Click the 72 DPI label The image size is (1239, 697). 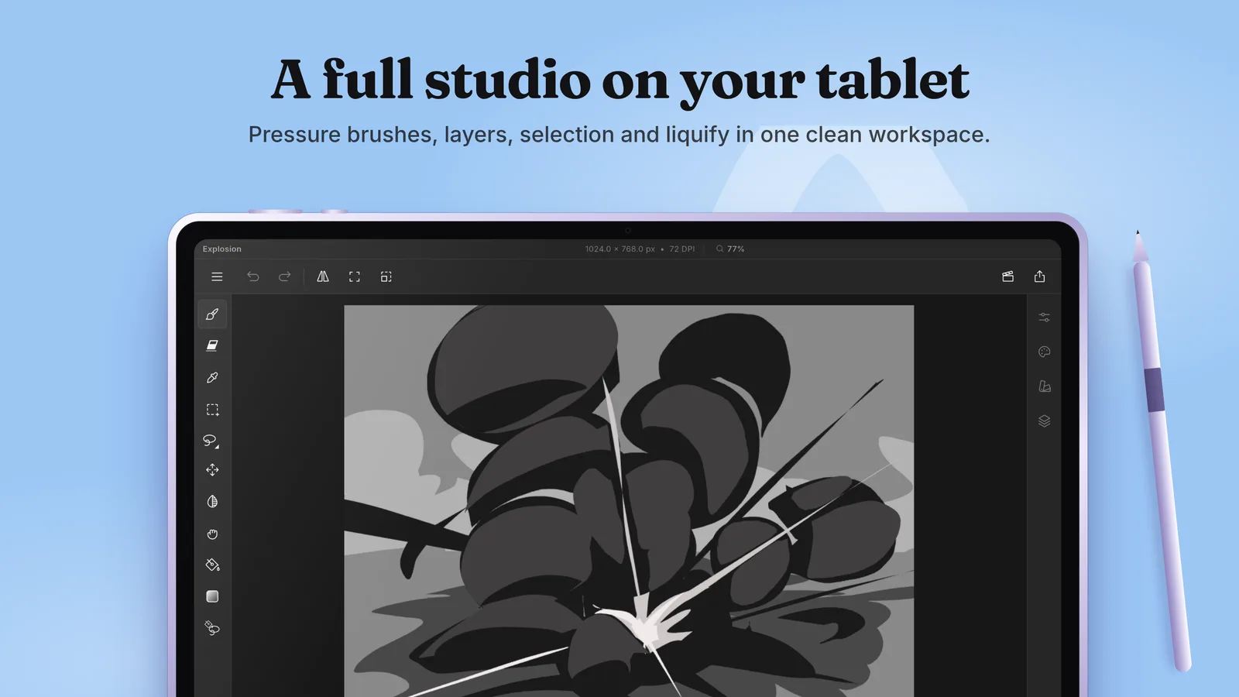pyautogui.click(x=682, y=249)
